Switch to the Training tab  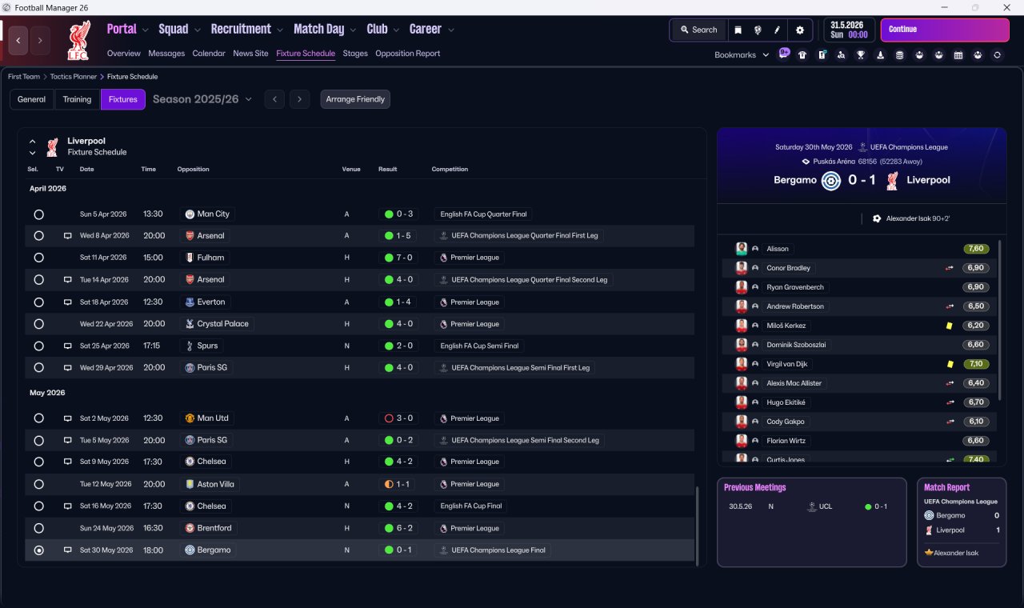[77, 99]
